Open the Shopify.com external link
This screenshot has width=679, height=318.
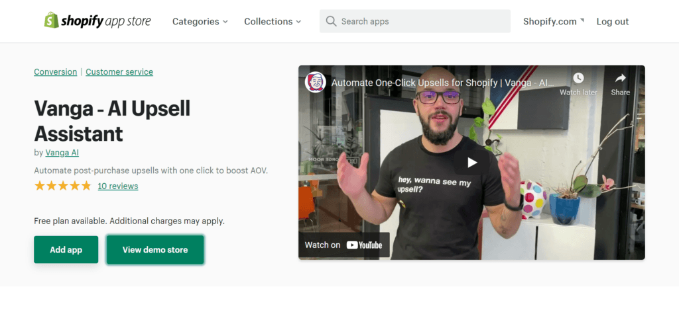point(554,22)
